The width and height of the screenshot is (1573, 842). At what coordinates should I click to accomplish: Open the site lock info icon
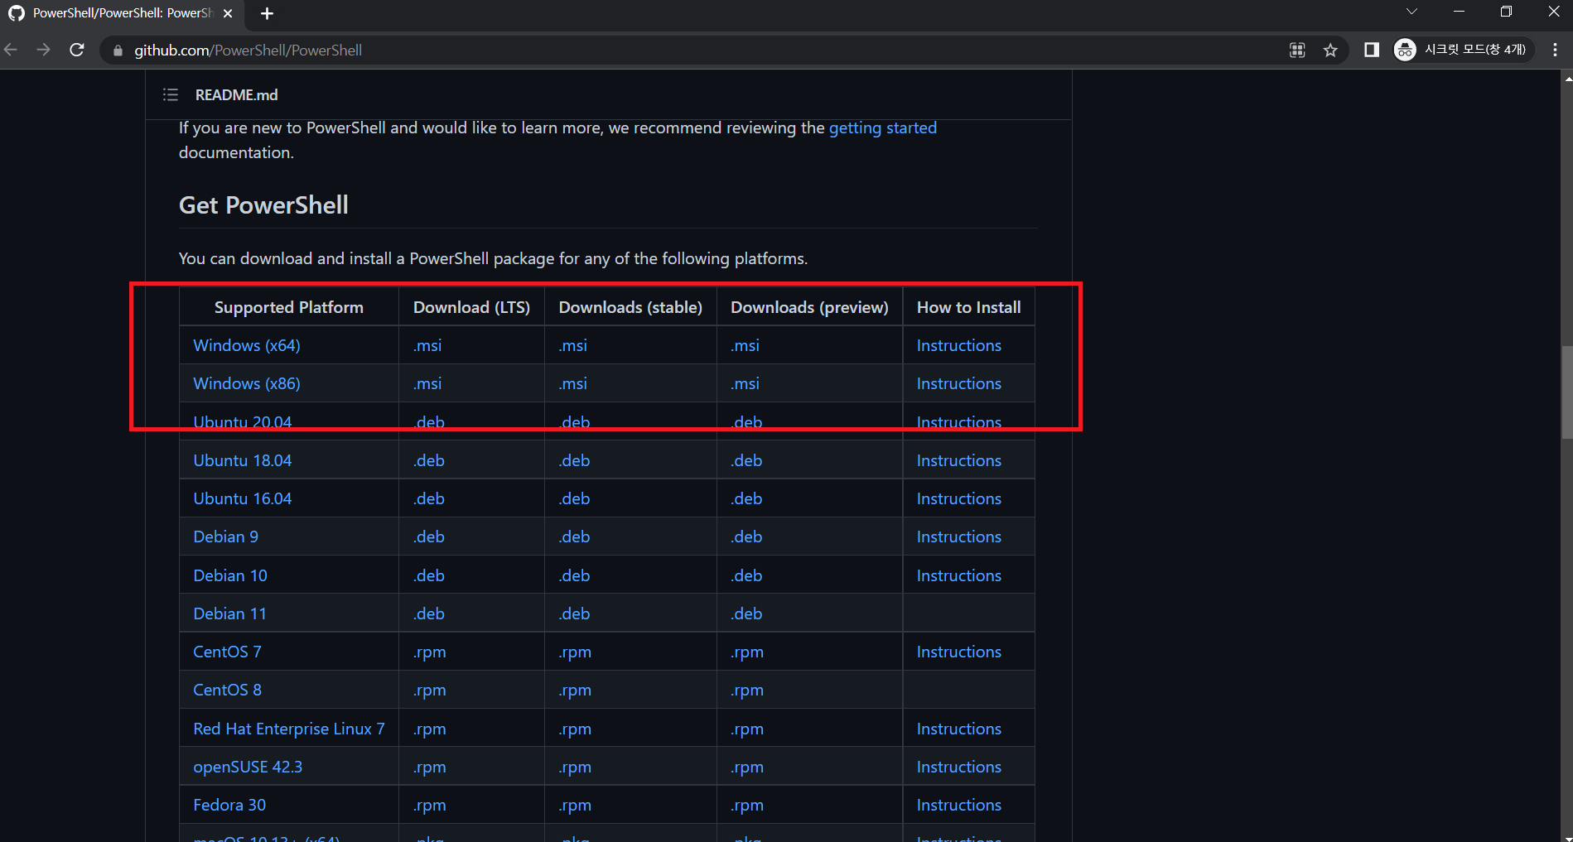[x=118, y=51]
